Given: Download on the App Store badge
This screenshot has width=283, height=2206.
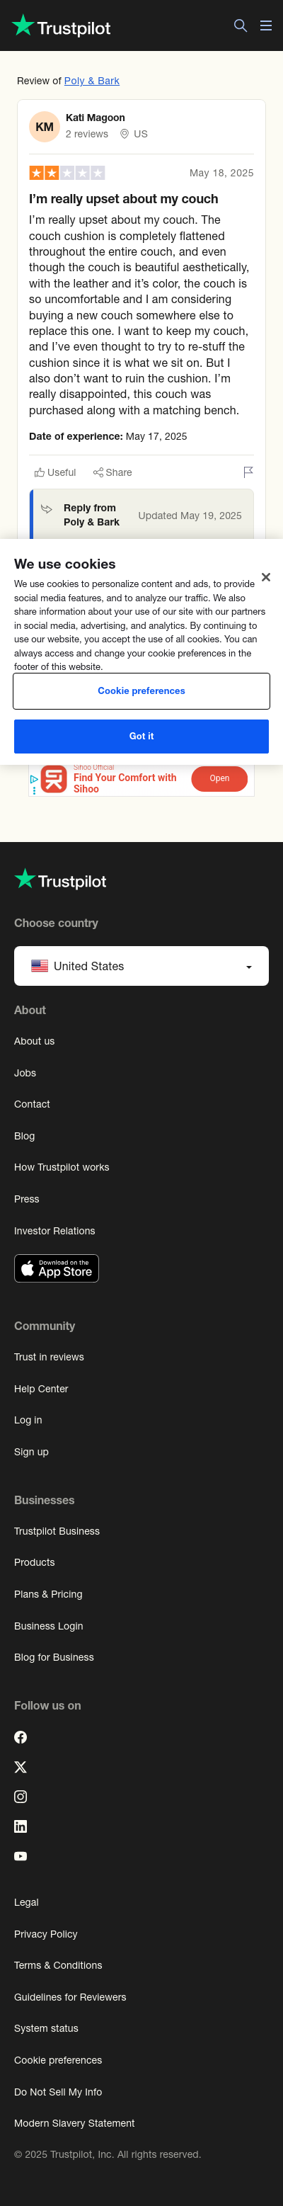Looking at the screenshot, I should tap(57, 1268).
